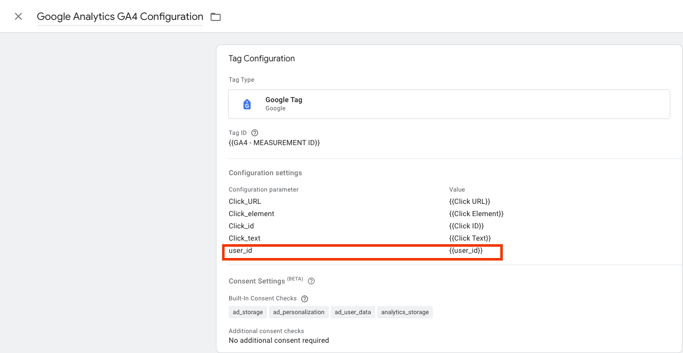Click the folder icon beside the tag name
The image size is (683, 353).
coord(216,17)
